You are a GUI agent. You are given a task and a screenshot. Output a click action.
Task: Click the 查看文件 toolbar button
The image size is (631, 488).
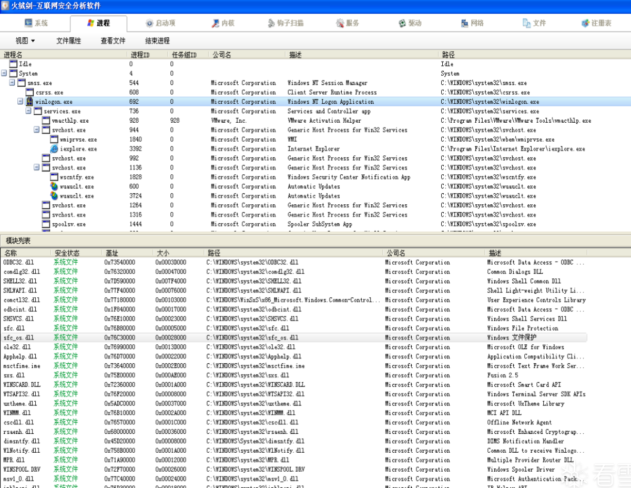point(113,41)
